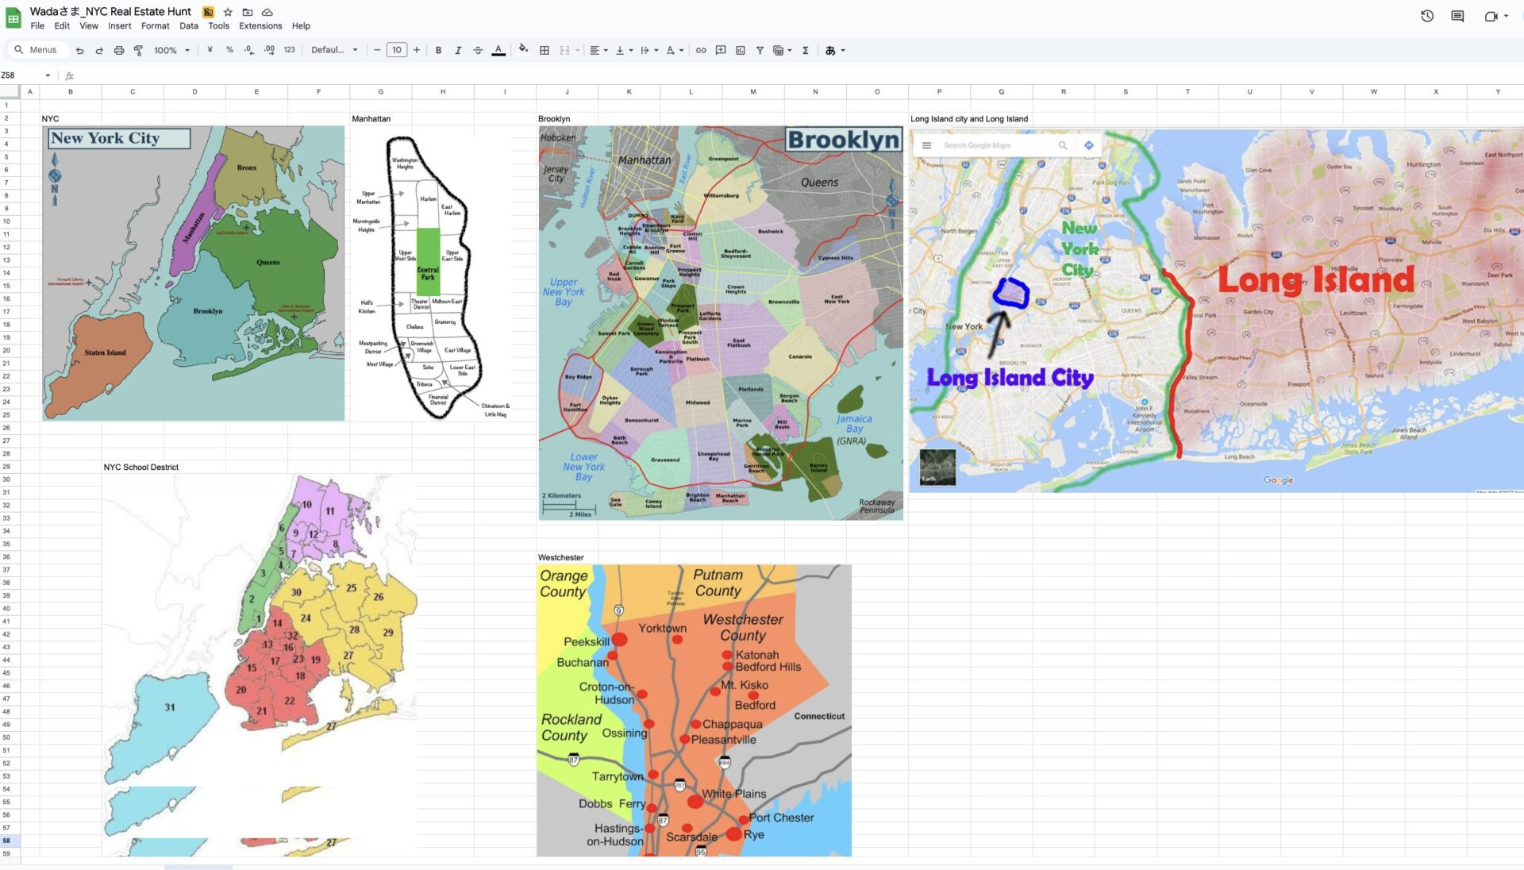1524x870 pixels.
Task: Open the zoom 100% dropdown
Action: coord(171,50)
